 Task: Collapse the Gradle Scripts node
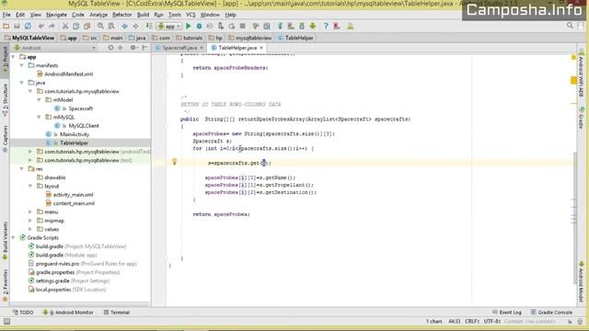14,238
